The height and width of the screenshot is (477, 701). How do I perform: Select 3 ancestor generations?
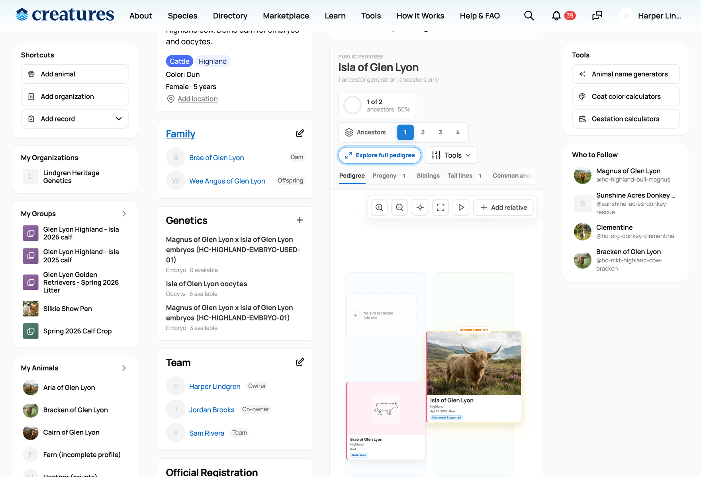tap(441, 133)
